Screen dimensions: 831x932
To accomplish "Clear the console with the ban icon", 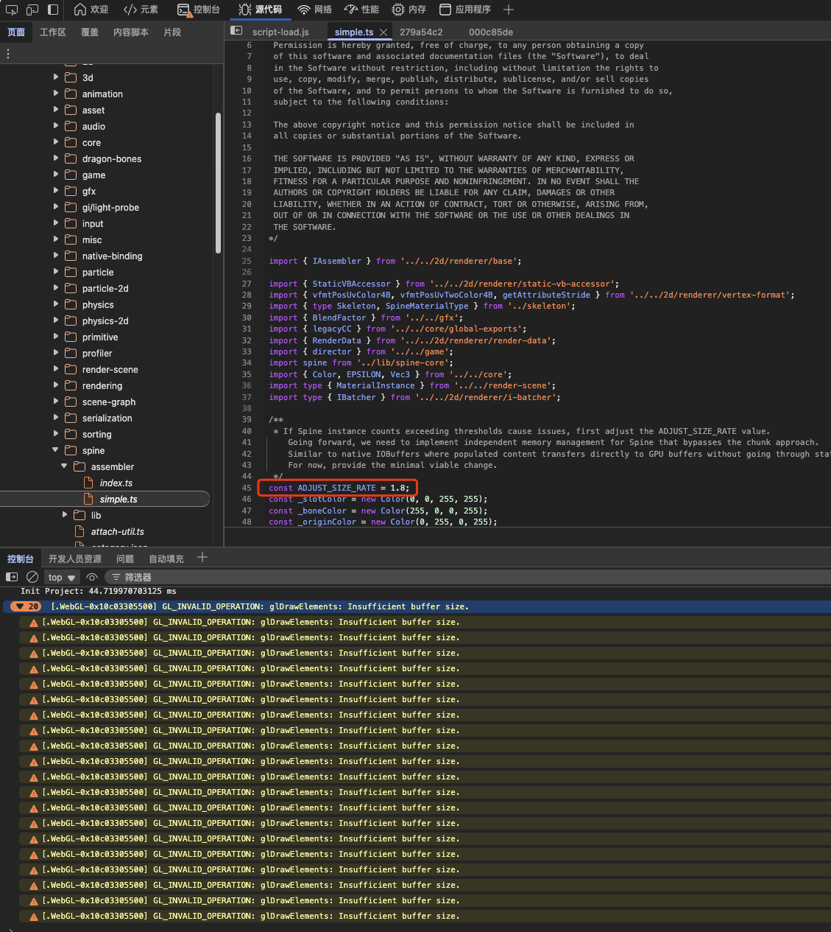I will 32,577.
